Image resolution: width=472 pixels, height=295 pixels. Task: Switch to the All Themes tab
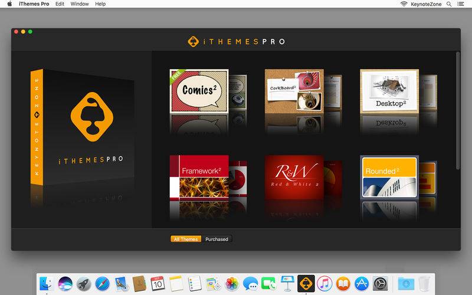(x=186, y=239)
